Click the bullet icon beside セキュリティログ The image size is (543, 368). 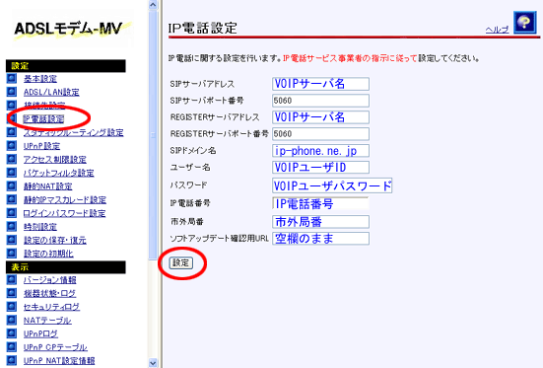[12, 307]
